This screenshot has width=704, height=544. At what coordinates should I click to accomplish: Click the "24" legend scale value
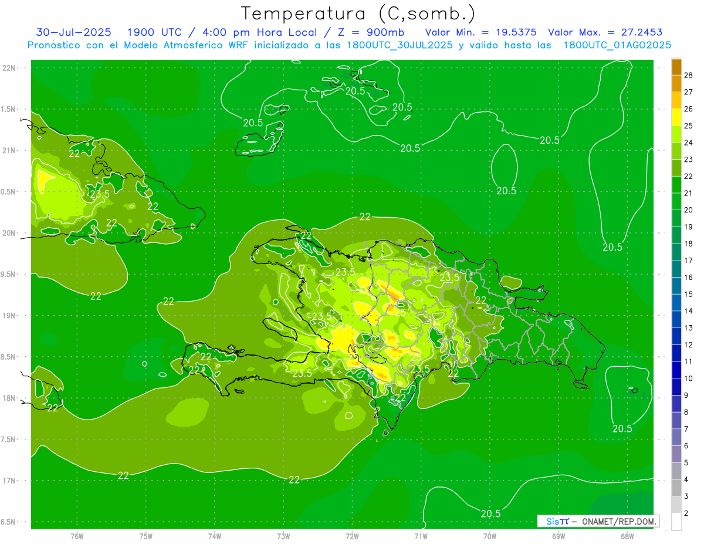[x=689, y=143]
